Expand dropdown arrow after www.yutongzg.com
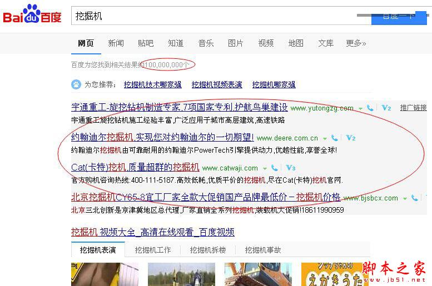Screen dimensions: 432x286 pyautogui.click(x=360, y=109)
